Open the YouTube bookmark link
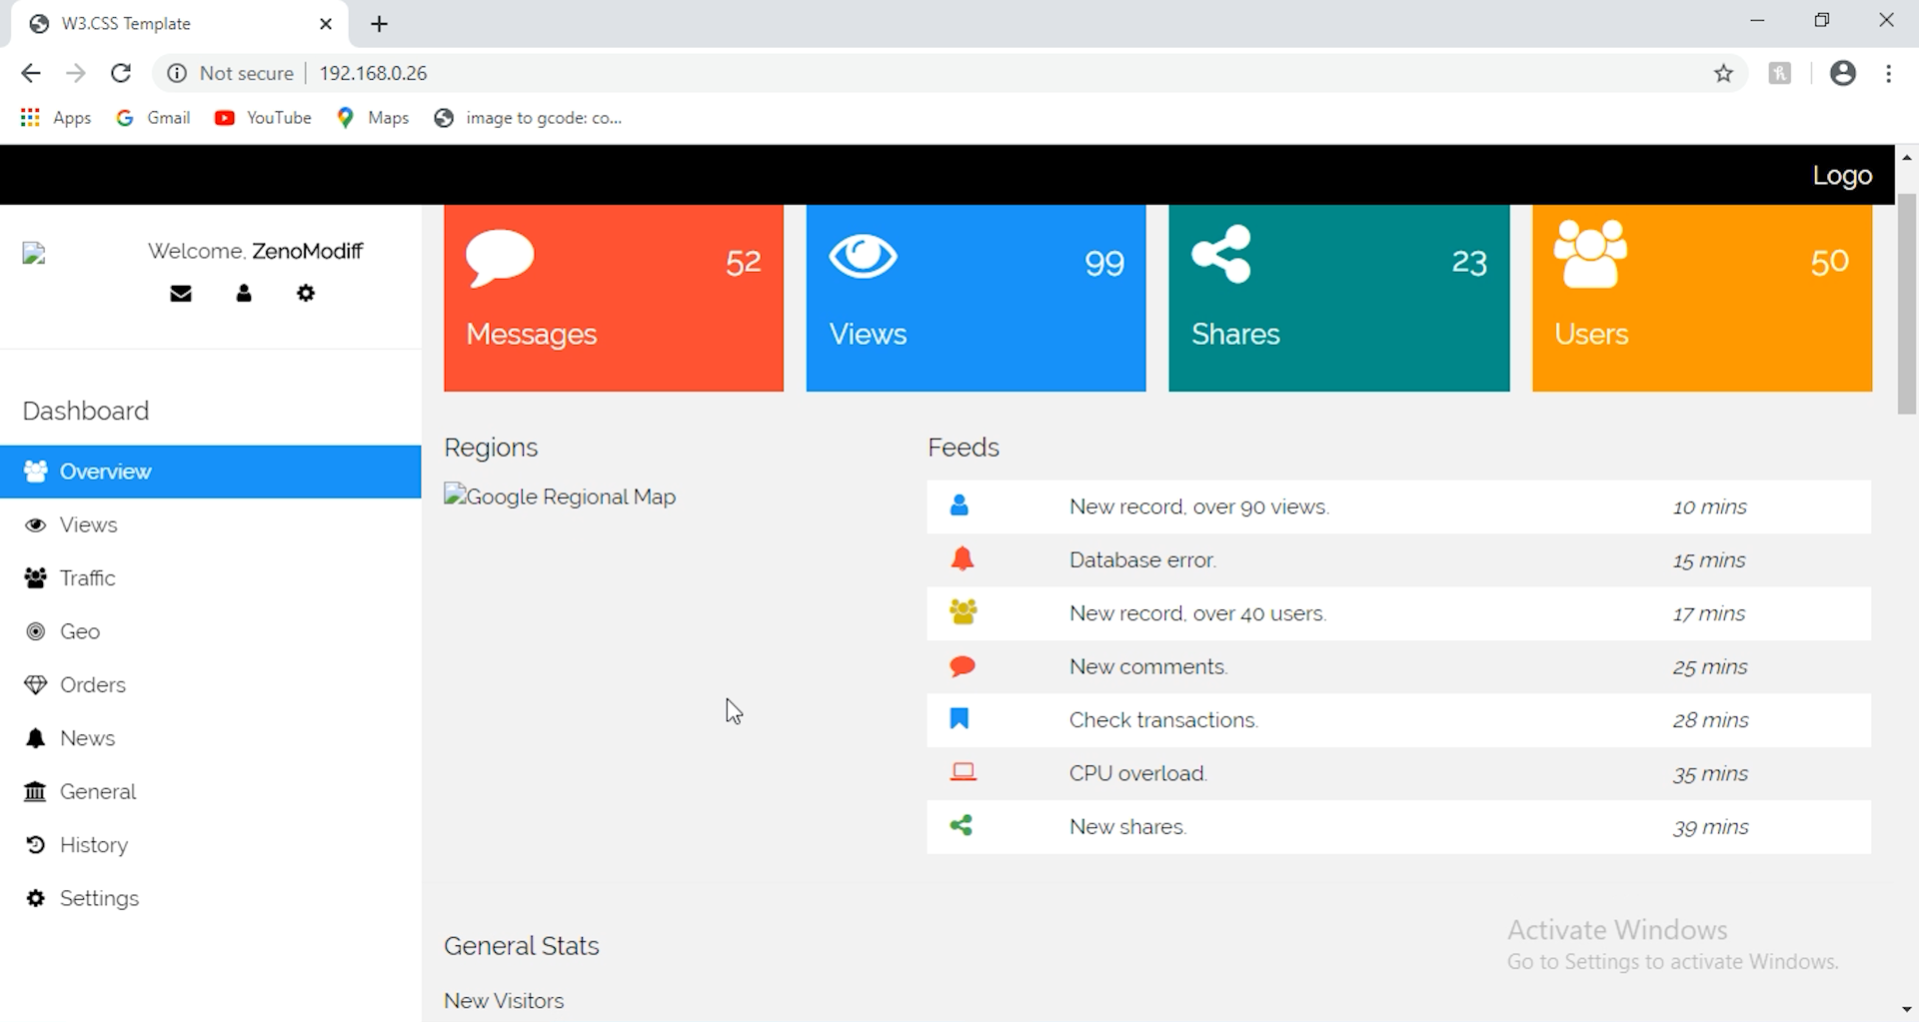Image resolution: width=1919 pixels, height=1022 pixels. tap(263, 117)
